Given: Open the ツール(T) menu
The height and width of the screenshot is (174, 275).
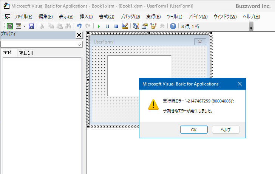Looking at the screenshot, I should tap(175, 17).
